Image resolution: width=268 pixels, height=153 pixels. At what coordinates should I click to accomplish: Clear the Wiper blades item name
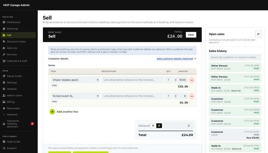pos(97,80)
